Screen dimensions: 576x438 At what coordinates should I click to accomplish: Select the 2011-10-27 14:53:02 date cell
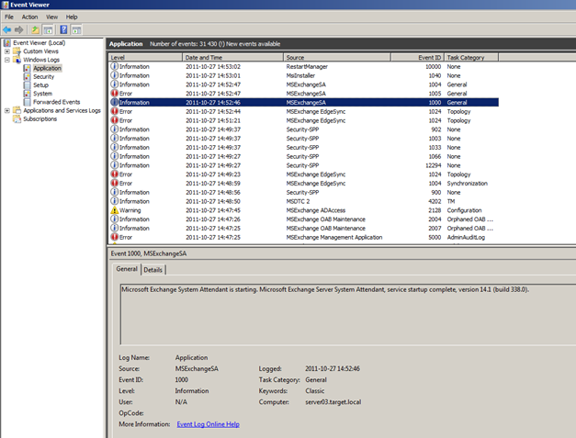tap(213, 66)
